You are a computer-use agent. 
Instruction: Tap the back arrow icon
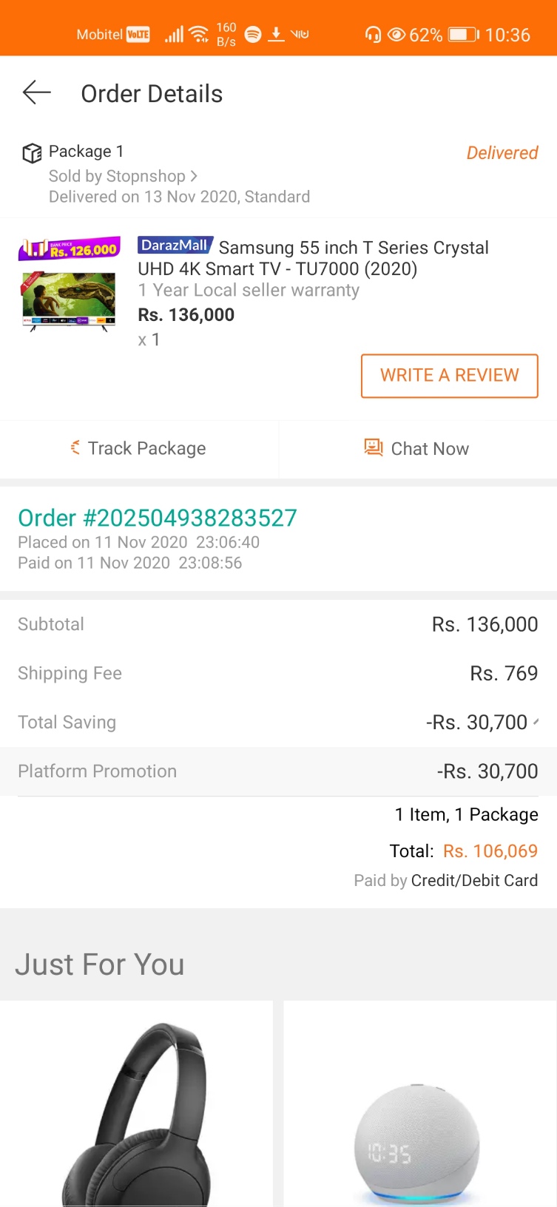coord(37,93)
